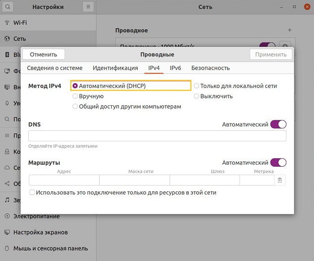Click the sound icon in sidebar

tap(7, 200)
